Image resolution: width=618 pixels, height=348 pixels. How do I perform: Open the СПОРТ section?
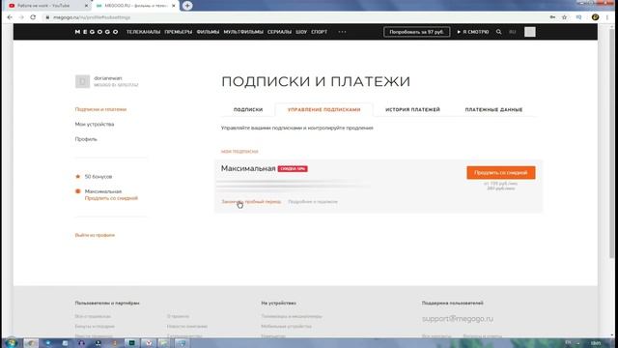coord(320,32)
